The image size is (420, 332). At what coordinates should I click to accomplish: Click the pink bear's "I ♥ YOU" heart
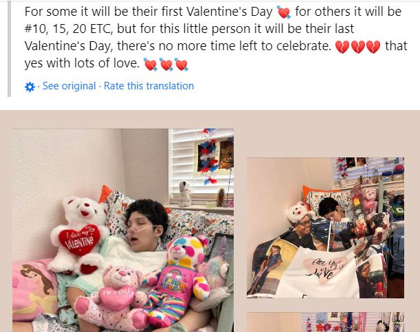point(117,297)
